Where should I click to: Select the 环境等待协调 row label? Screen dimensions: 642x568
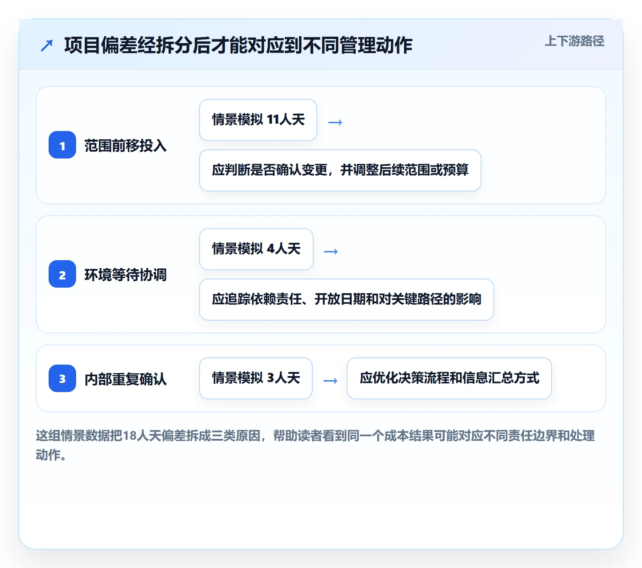[x=126, y=275]
